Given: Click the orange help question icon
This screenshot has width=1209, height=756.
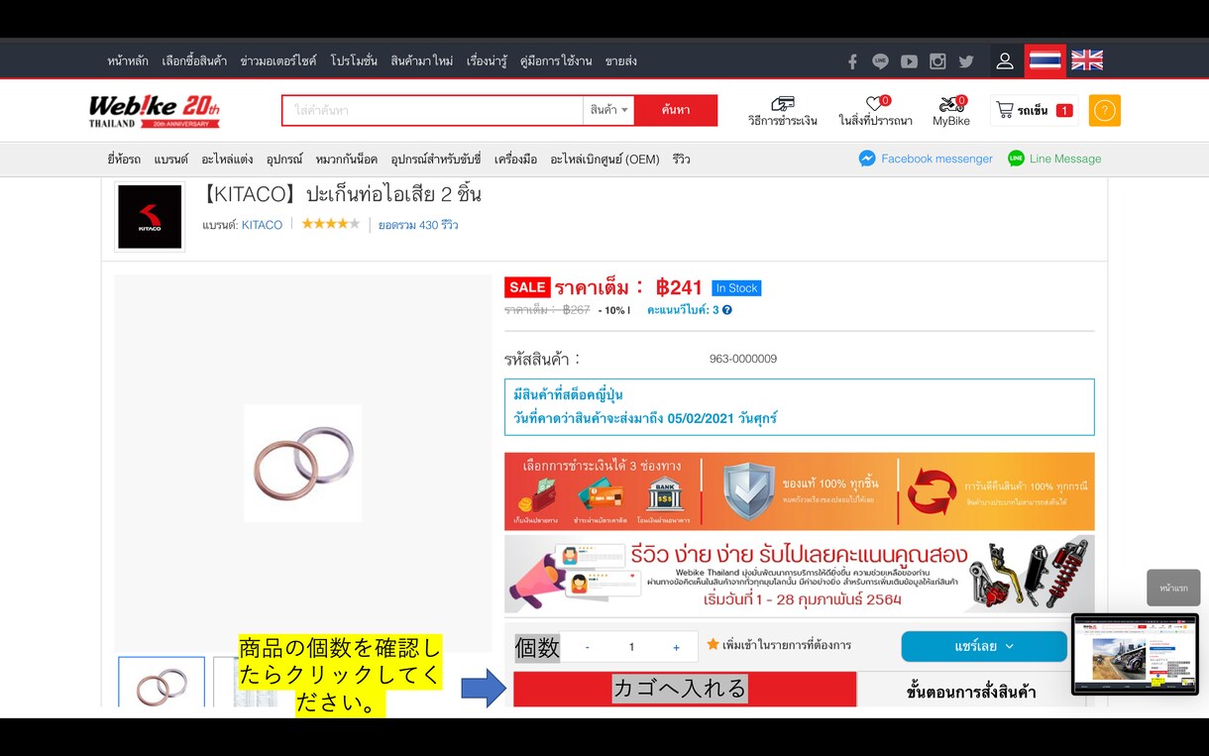Looking at the screenshot, I should (x=1104, y=110).
